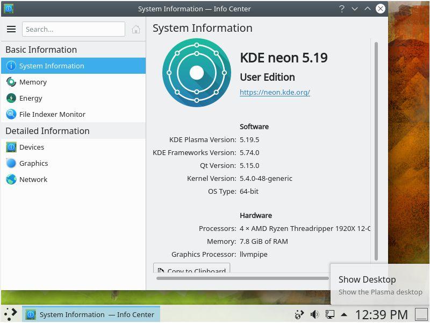
Task: Click the volume icon in system tray
Action: [x=314, y=314]
